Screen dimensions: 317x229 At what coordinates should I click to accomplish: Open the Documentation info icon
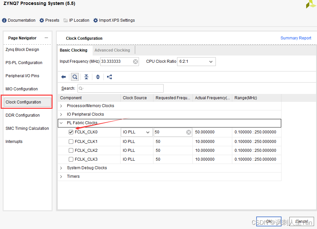(4, 20)
